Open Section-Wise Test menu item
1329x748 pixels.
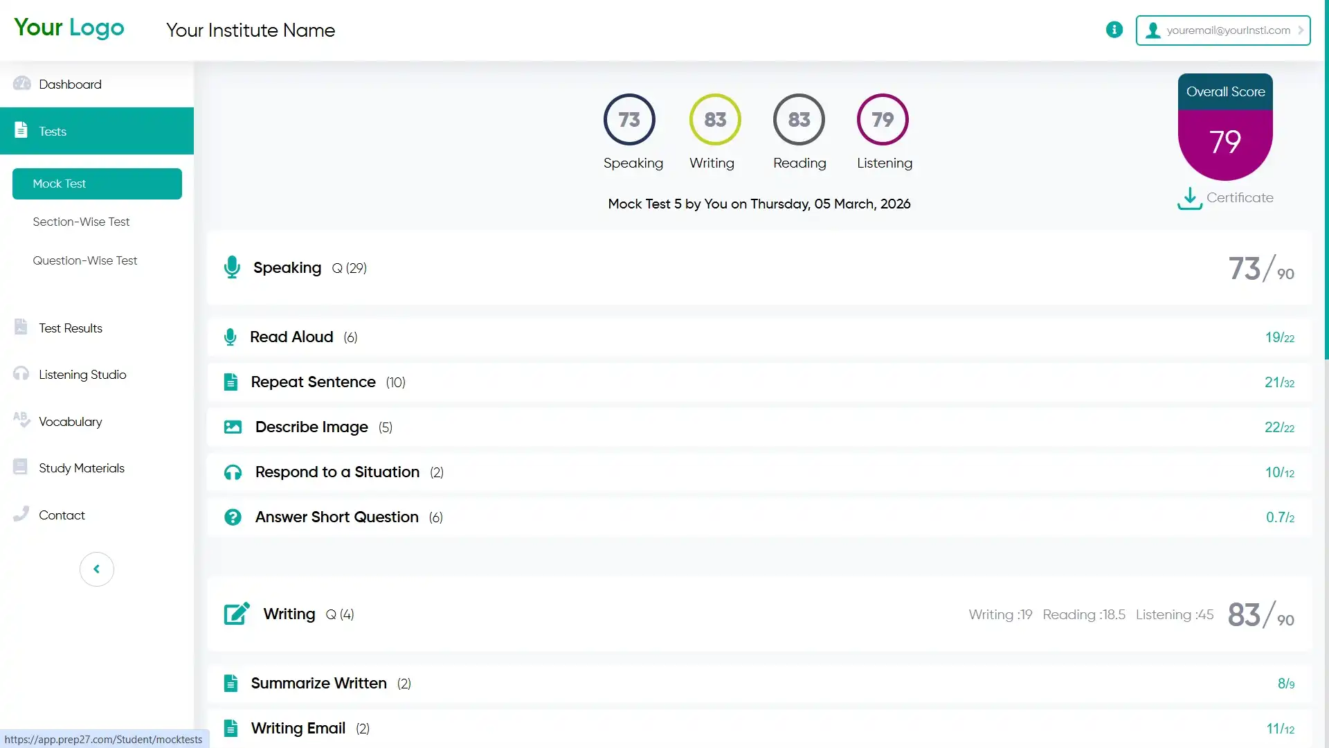pos(81,222)
